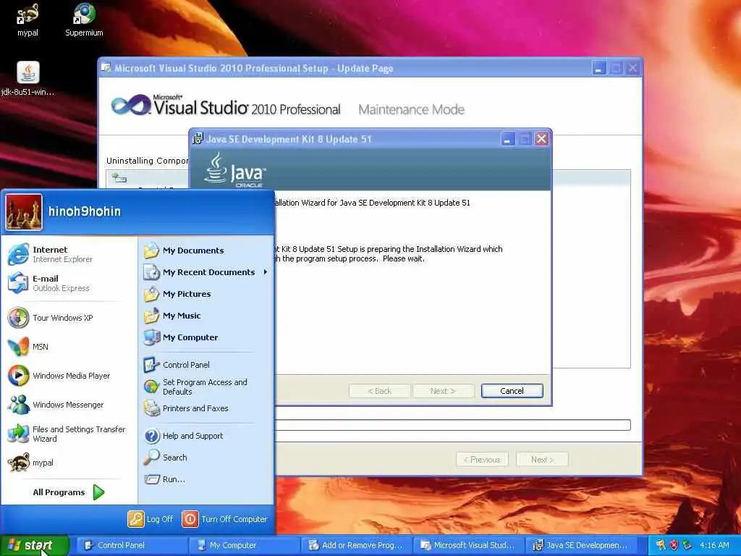Screen dimensions: 741x556
Task: Switch to My Computer taskbar item
Action: click(x=243, y=545)
